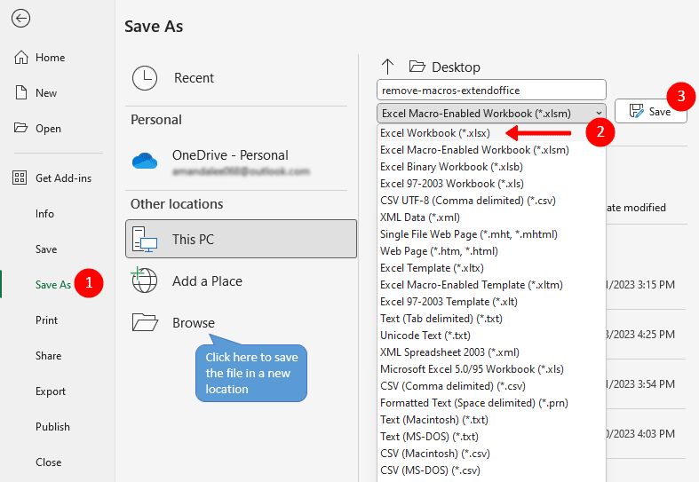Choose Formatted Text (Space delimited) (*.prn)
This screenshot has width=699, height=482.
pyautogui.click(x=491, y=403)
